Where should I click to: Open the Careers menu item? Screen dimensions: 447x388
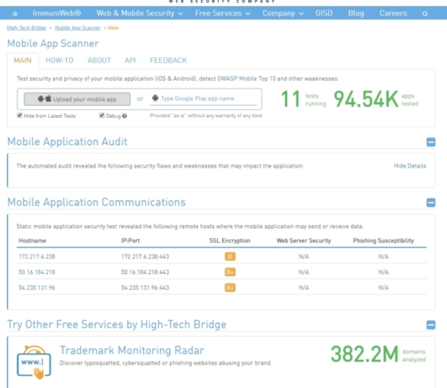[x=393, y=13]
